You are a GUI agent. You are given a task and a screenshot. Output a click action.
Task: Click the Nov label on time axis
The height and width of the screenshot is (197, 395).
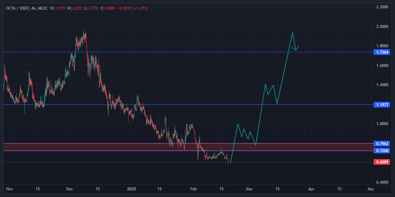(9, 189)
